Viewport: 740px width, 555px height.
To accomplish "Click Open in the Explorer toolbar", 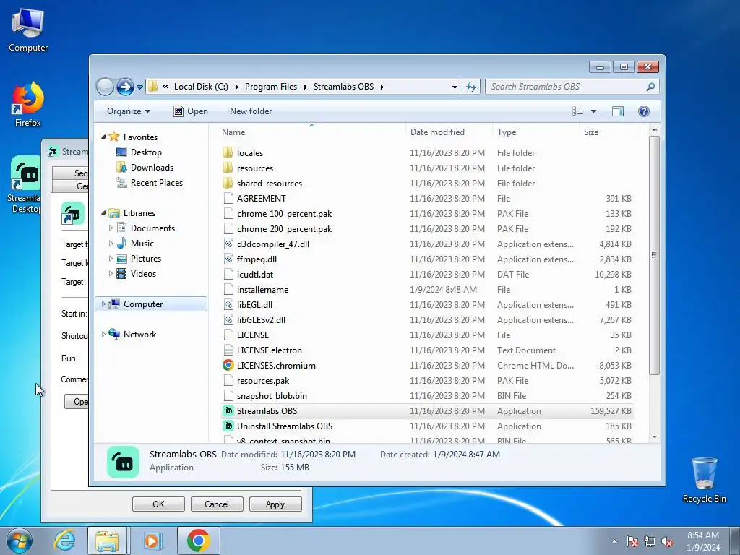I will [191, 111].
